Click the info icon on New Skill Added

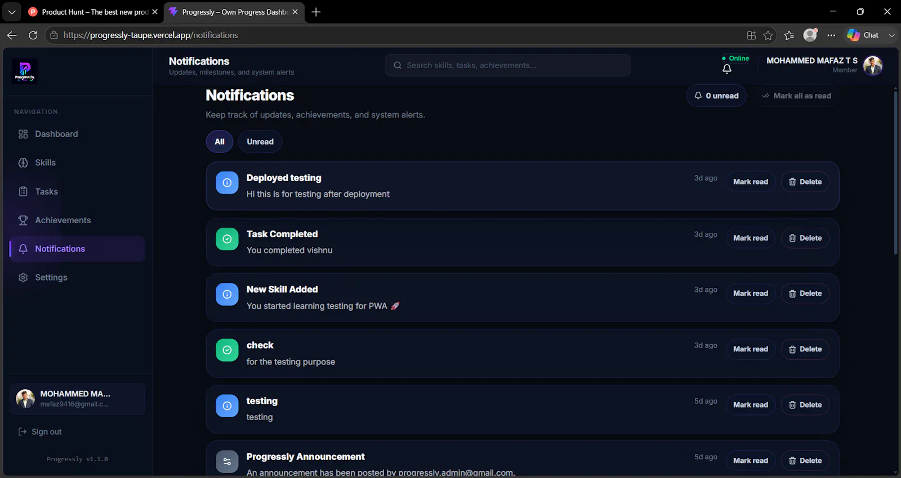227,294
